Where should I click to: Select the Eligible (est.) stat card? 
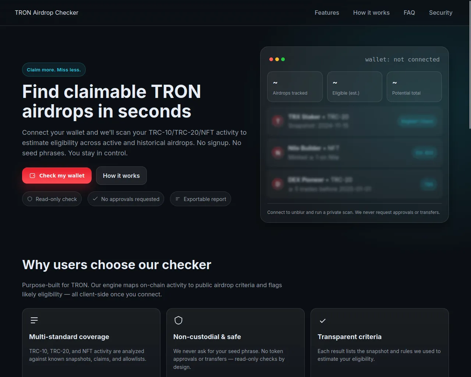pyautogui.click(x=355, y=87)
